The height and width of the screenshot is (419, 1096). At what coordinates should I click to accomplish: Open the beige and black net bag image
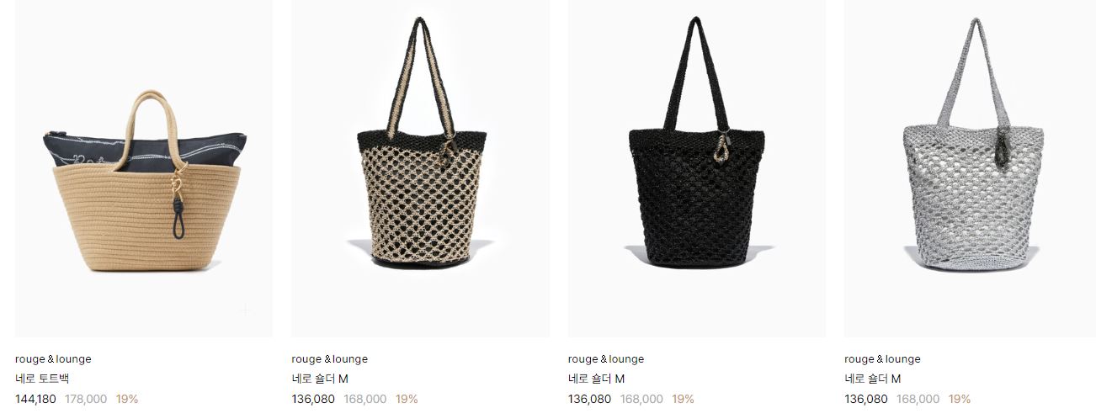[x=420, y=168]
